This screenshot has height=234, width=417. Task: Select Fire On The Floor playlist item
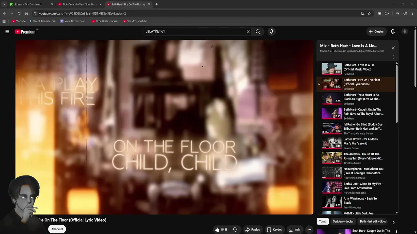(356, 84)
